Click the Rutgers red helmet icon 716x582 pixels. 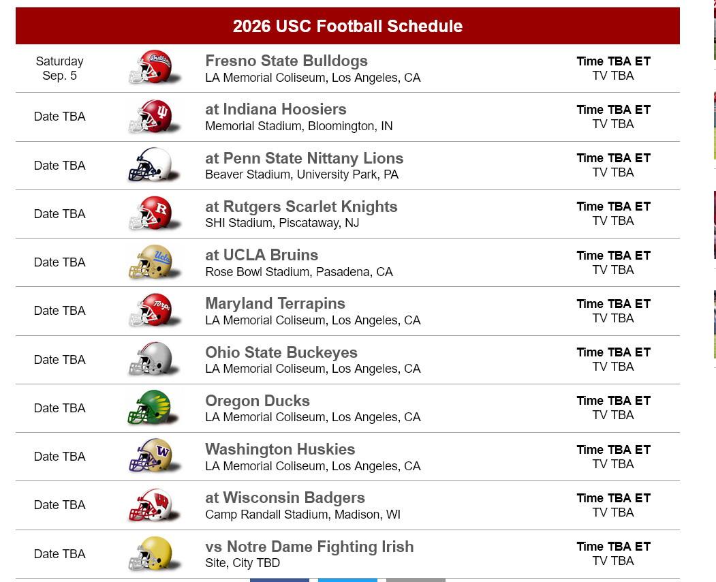[x=155, y=213]
